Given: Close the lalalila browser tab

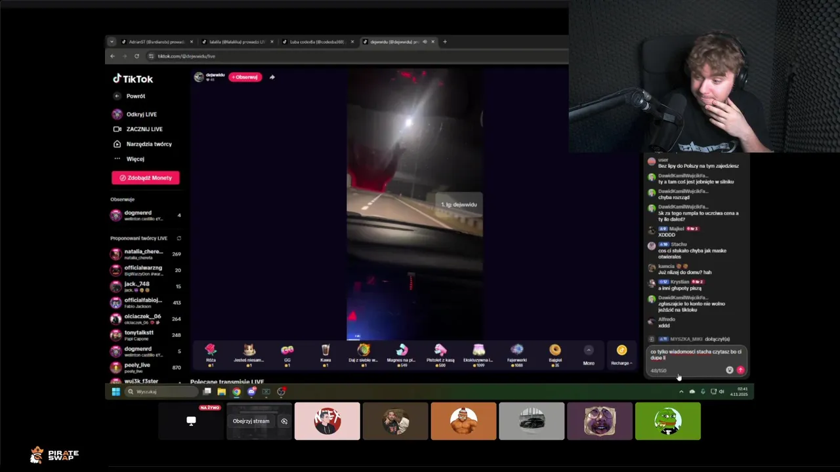Looking at the screenshot, I should click(x=272, y=42).
